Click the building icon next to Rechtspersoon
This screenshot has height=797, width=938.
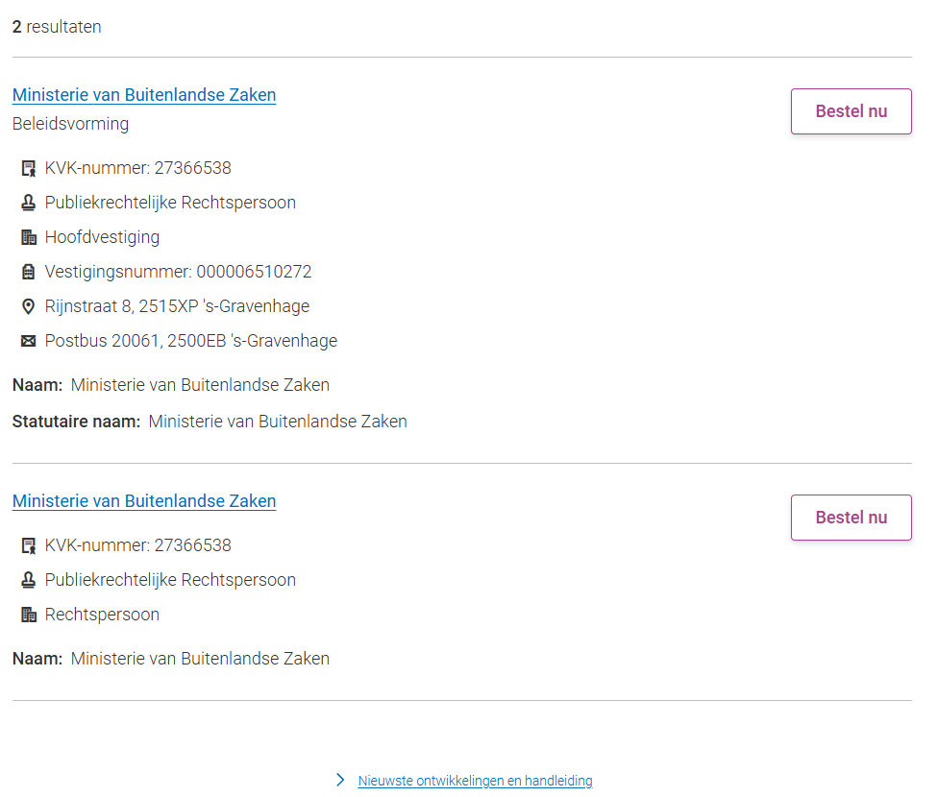pos(29,616)
